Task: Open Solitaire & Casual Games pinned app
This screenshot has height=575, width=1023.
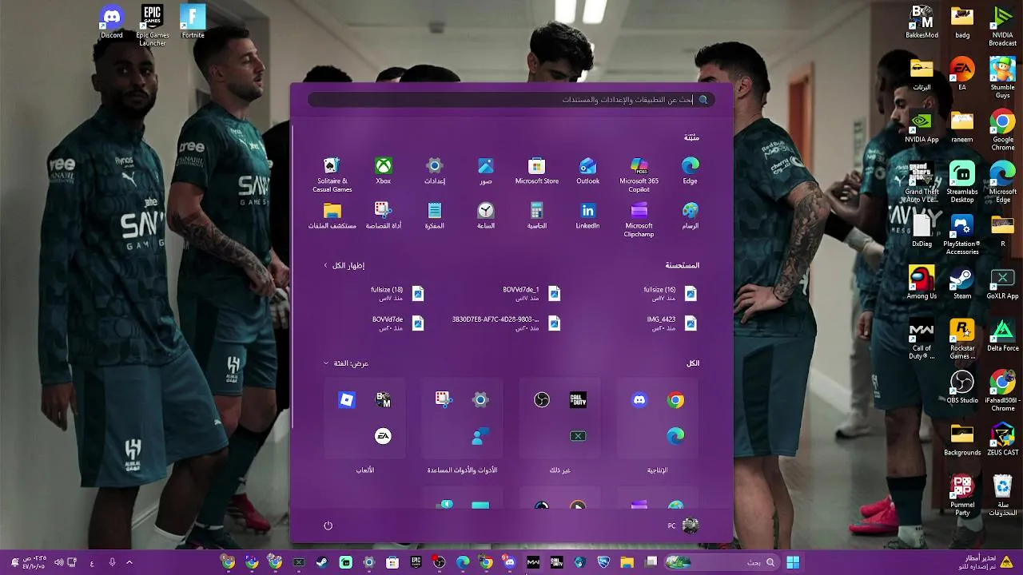Action: (x=332, y=174)
